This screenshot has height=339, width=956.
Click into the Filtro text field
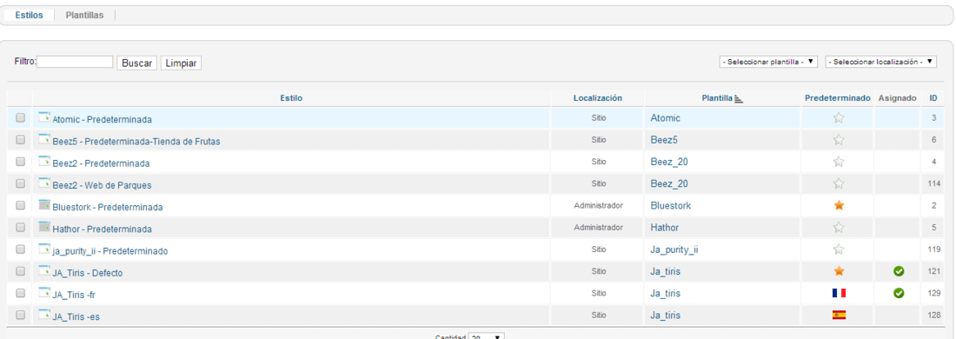coord(75,62)
